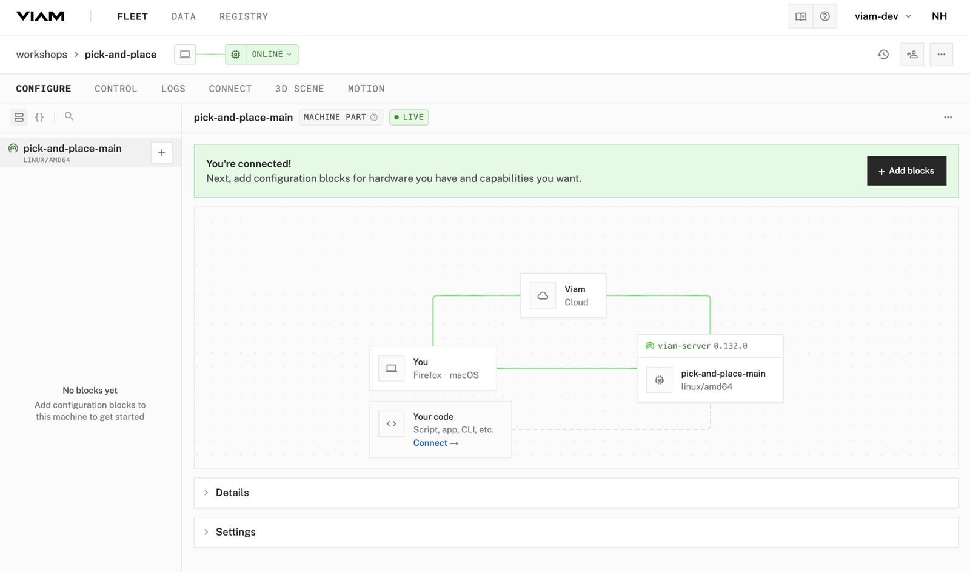Switch to builder list view
970x572 pixels.
19,117
